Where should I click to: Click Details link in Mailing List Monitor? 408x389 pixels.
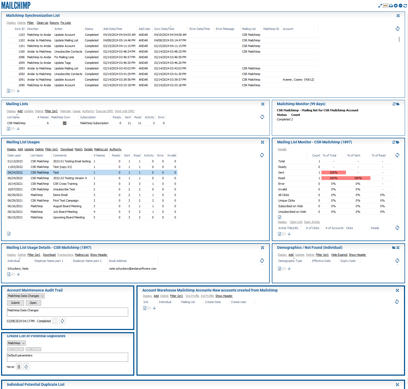tap(282, 149)
